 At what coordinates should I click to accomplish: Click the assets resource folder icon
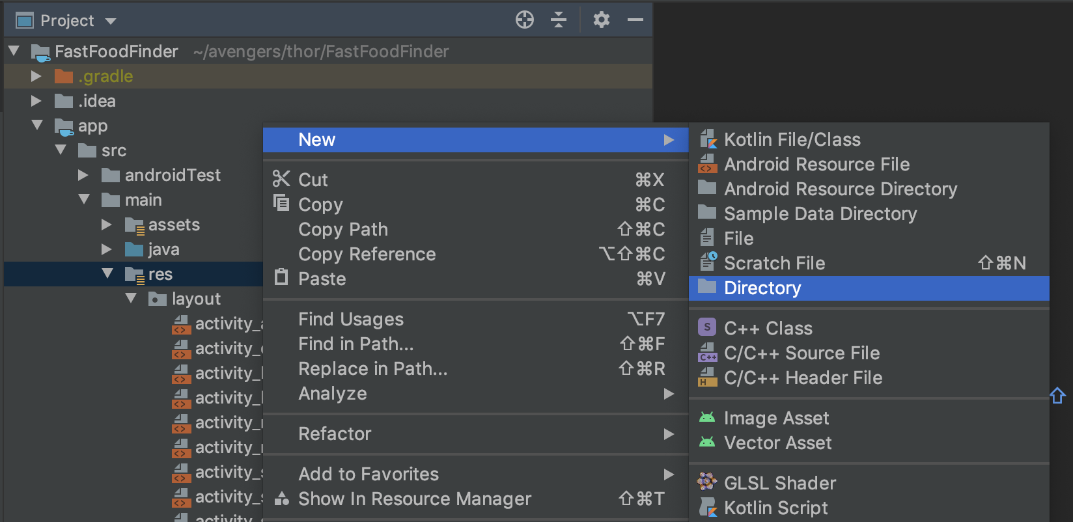point(134,225)
